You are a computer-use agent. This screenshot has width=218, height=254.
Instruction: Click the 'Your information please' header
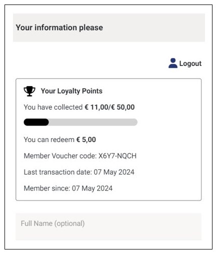coord(59,27)
